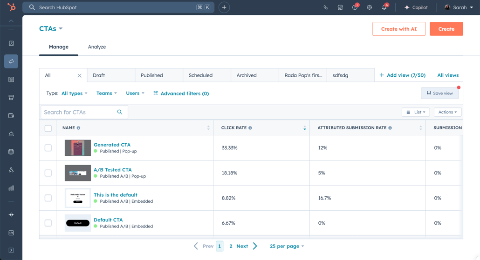This screenshot has height=260, width=480.
Task: Open the Generated CTA link
Action: 112,145
